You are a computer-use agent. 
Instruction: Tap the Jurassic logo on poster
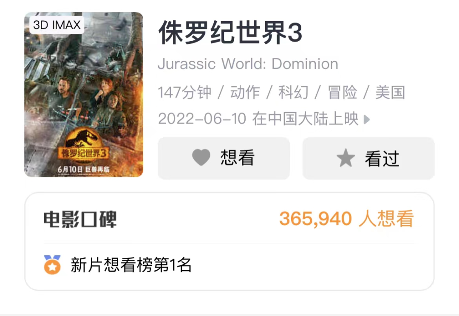click(82, 144)
